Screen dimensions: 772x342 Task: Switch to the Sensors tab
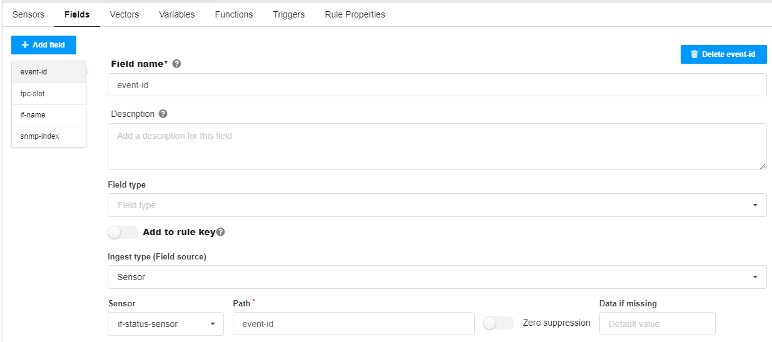tap(28, 14)
